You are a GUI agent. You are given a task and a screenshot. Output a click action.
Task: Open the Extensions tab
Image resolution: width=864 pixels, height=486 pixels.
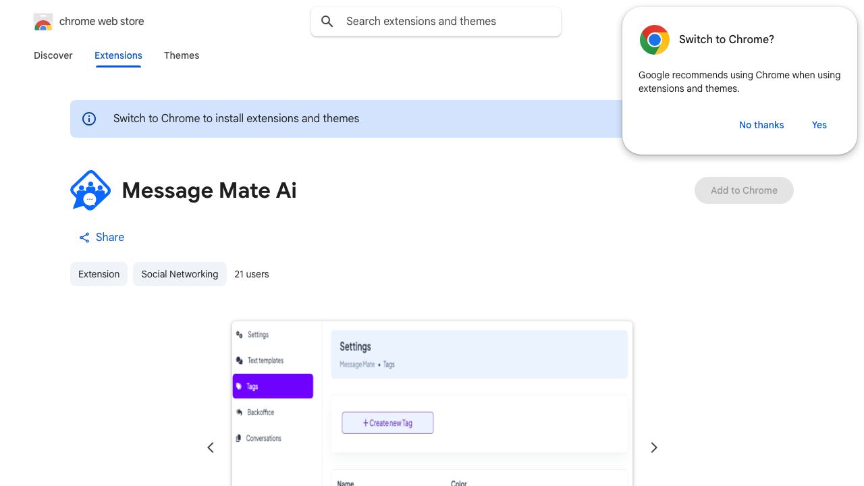(118, 55)
